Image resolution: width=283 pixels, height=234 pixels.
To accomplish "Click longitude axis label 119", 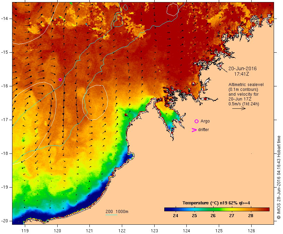I will tap(25, 231).
